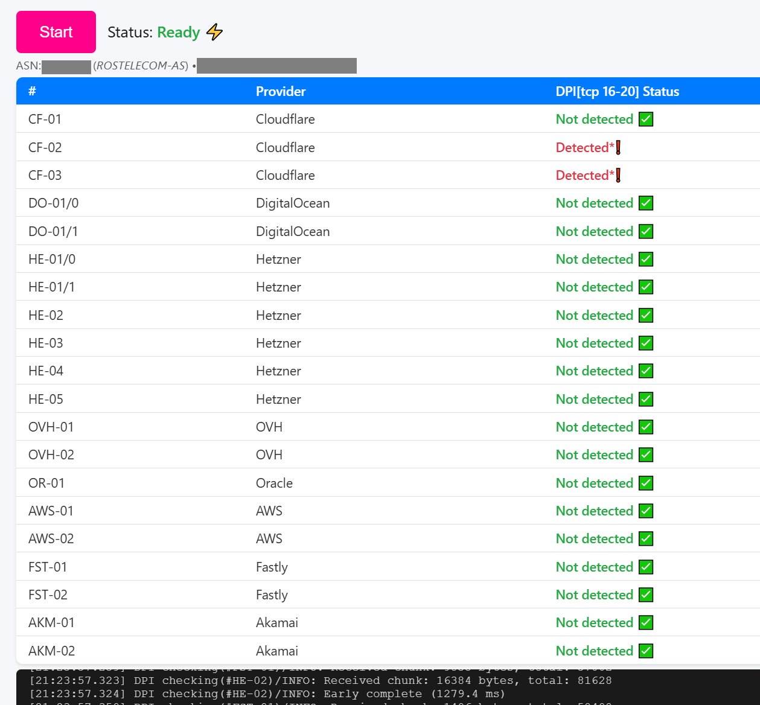This screenshot has height=705, width=760.
Task: Click the Ready status text
Action: [x=179, y=33]
